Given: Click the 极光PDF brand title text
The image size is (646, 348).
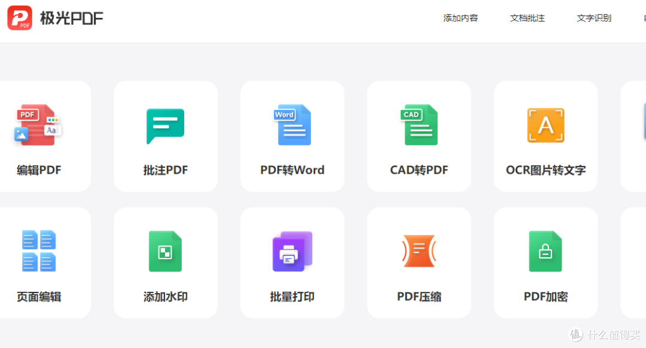Looking at the screenshot, I should point(71,18).
